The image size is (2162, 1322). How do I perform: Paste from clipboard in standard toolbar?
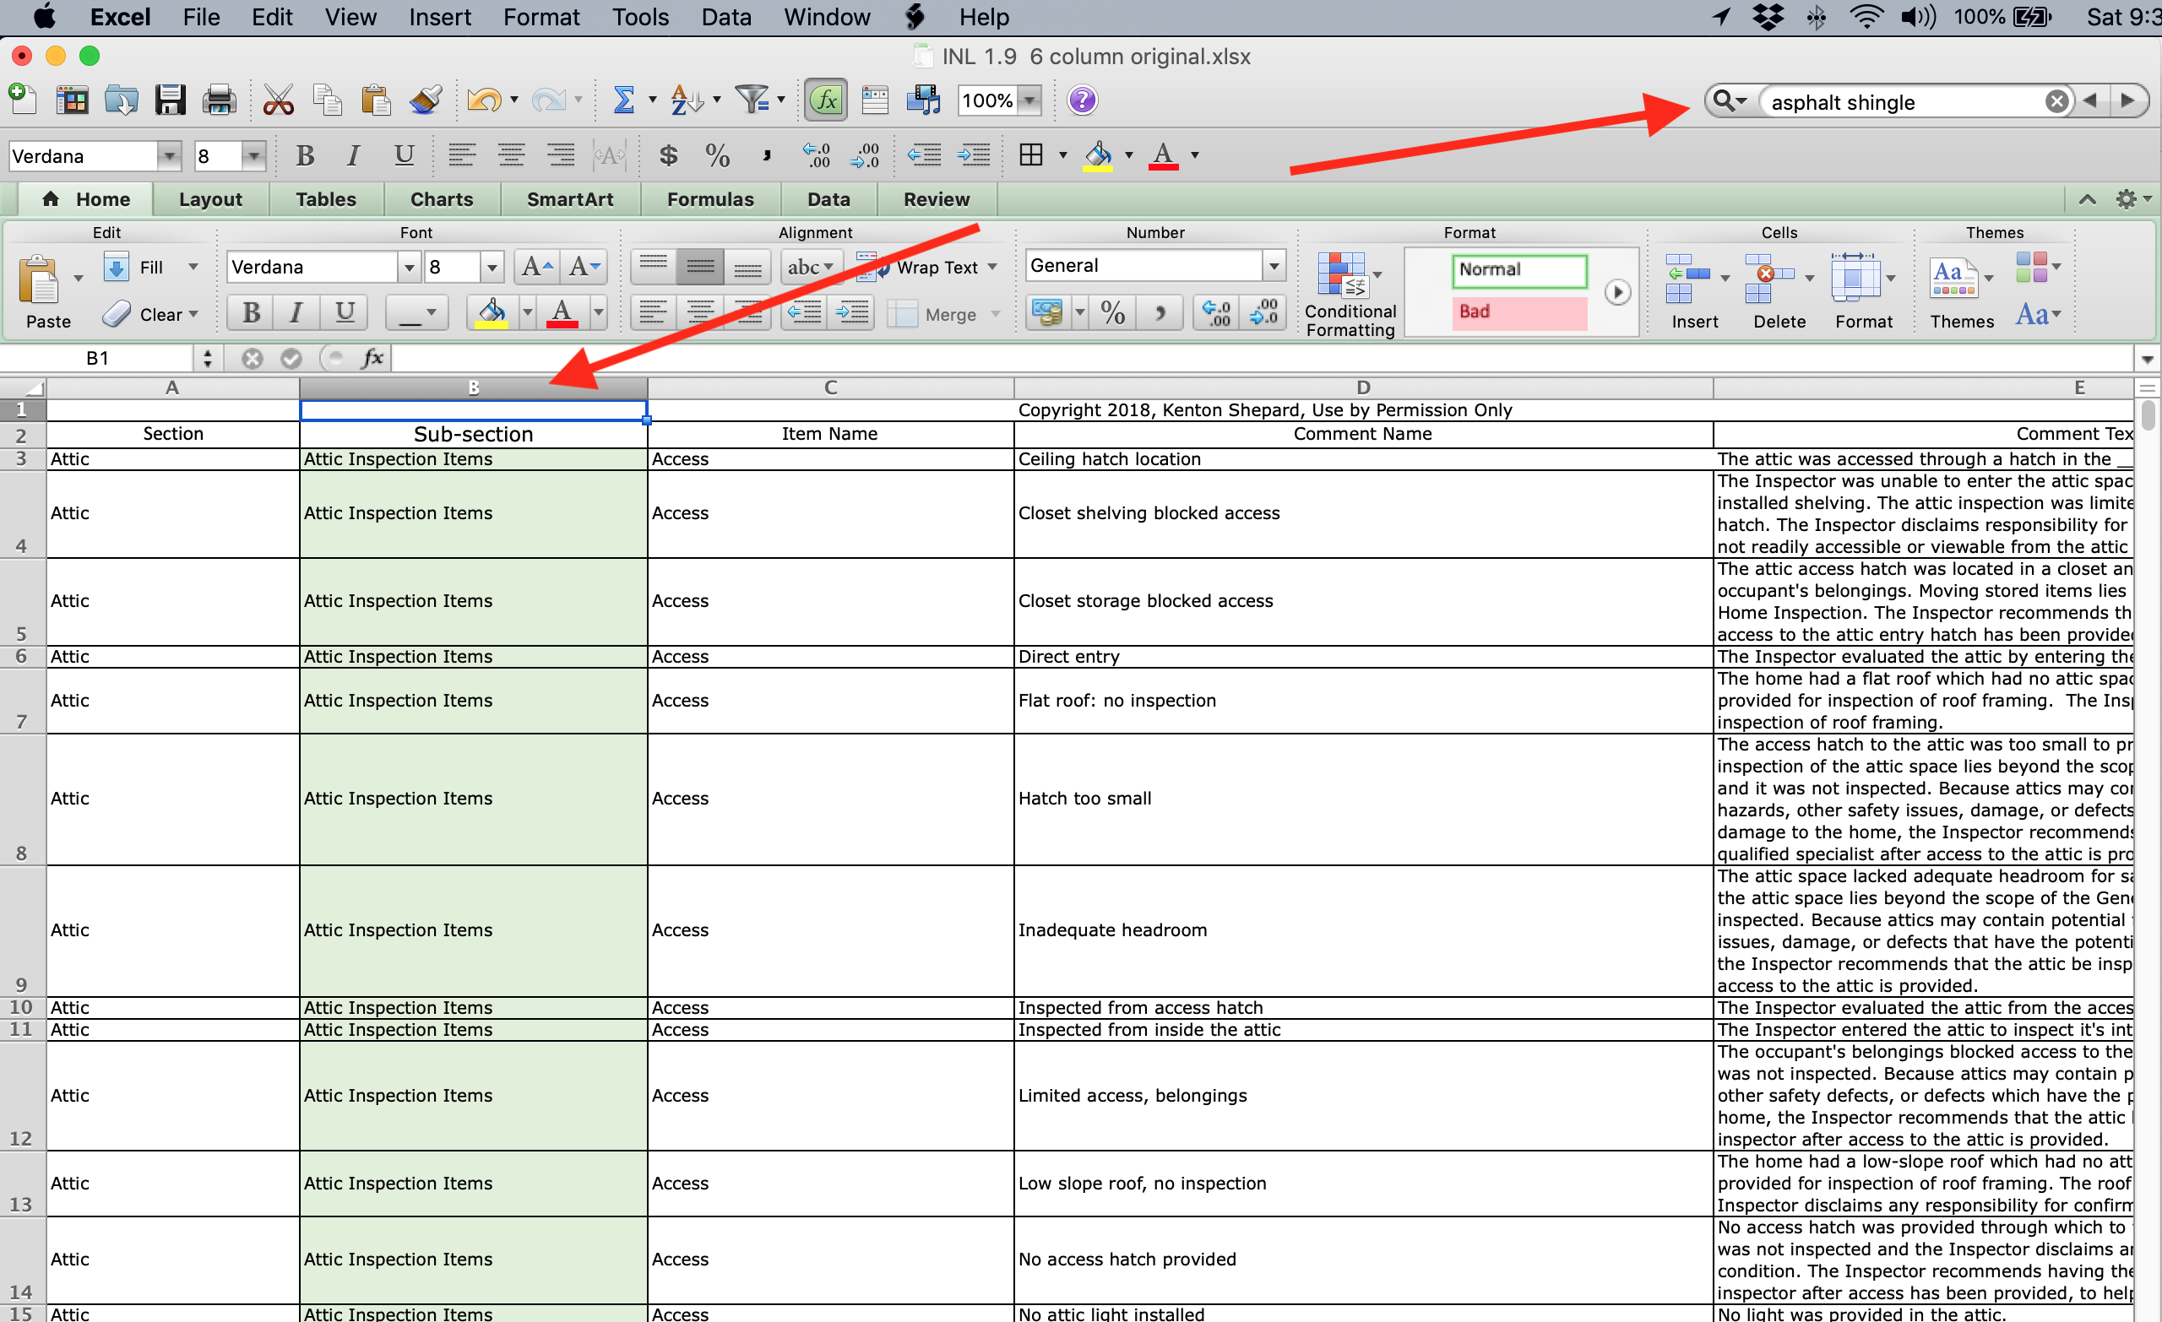click(x=376, y=100)
